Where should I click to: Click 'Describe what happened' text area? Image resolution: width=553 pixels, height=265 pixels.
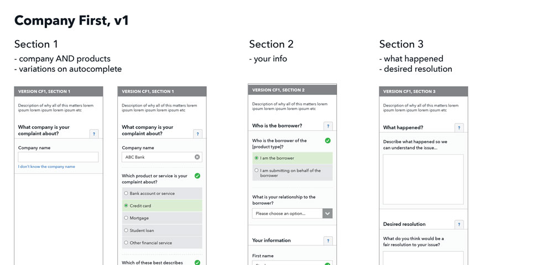coord(423,179)
